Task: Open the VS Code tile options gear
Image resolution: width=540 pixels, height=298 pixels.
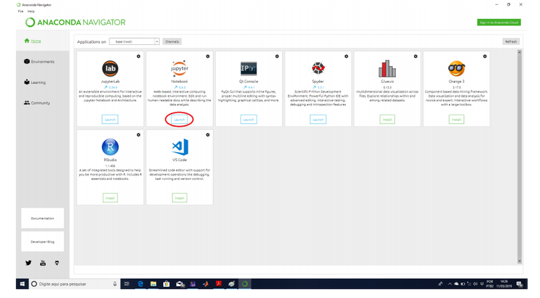Action: tap(207, 135)
